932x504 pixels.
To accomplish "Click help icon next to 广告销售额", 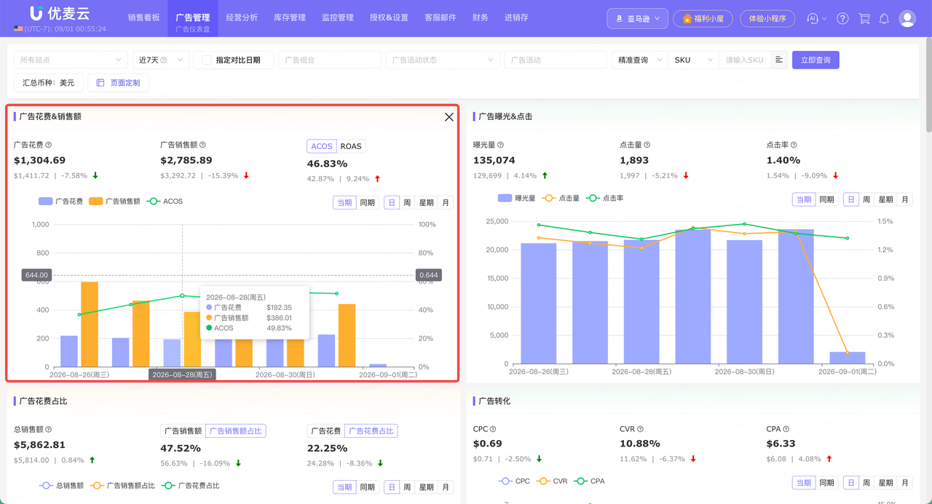I will (202, 145).
